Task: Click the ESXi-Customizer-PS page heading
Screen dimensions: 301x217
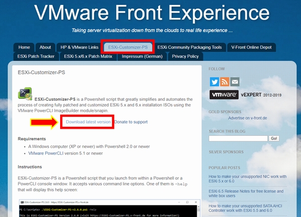Action: (x=42, y=73)
